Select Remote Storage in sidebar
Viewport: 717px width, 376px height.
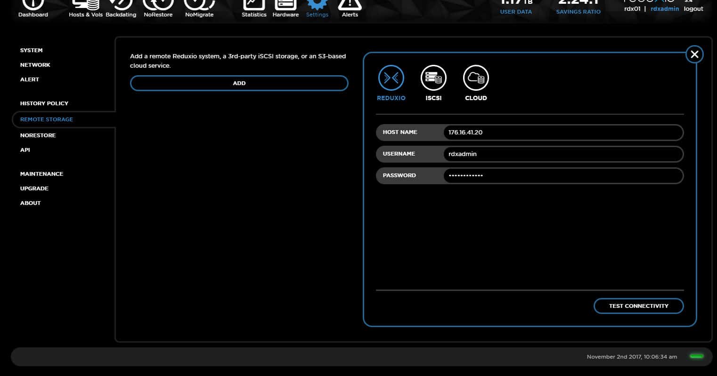click(47, 119)
